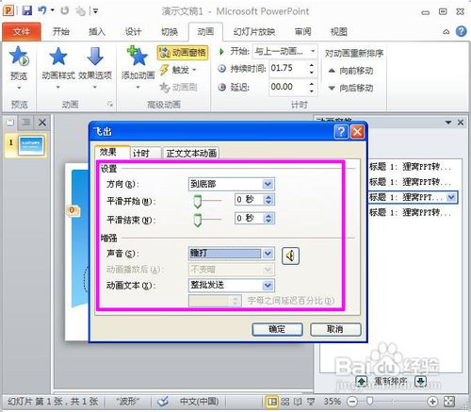Switch to Text Animation tab in dialog
Screen dimensions: 471x412
tap(191, 154)
